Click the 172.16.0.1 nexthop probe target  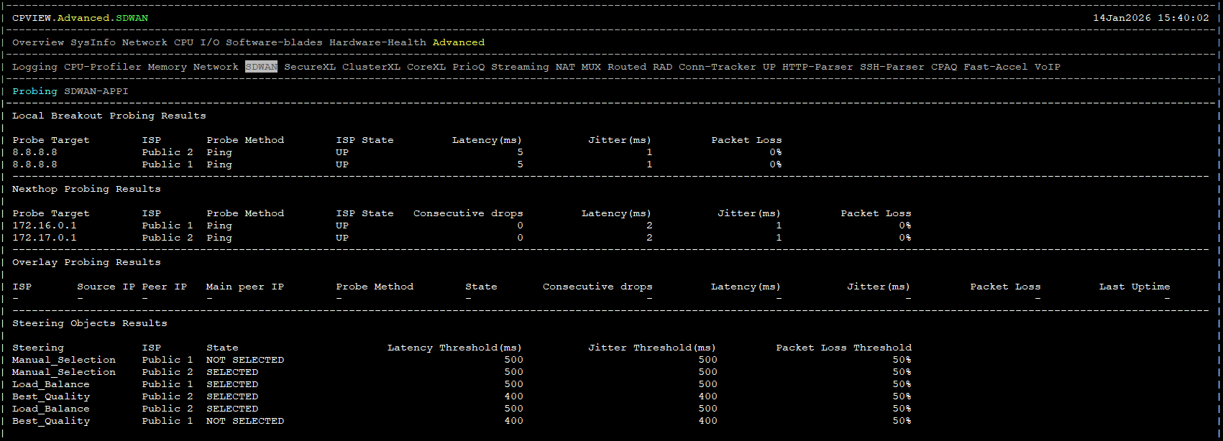click(45, 226)
